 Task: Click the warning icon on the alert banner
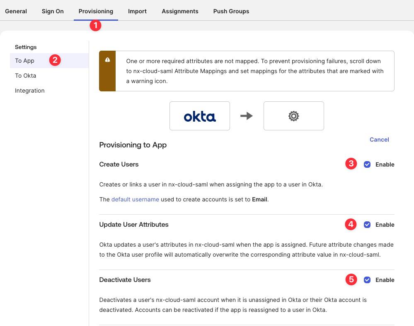coord(108,59)
